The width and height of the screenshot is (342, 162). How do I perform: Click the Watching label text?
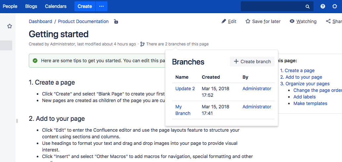pyautogui.click(x=306, y=21)
